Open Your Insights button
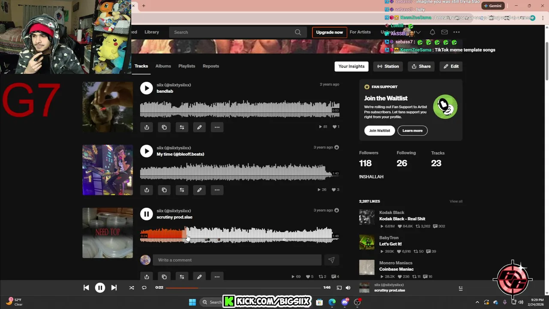 351,67
